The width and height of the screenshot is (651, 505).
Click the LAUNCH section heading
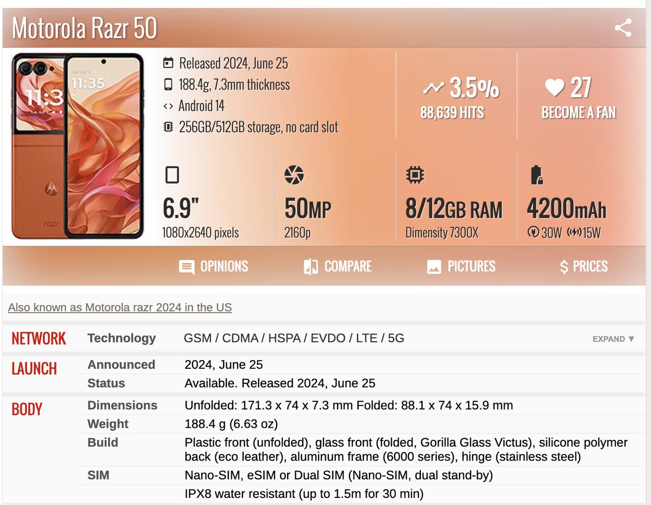click(x=34, y=369)
